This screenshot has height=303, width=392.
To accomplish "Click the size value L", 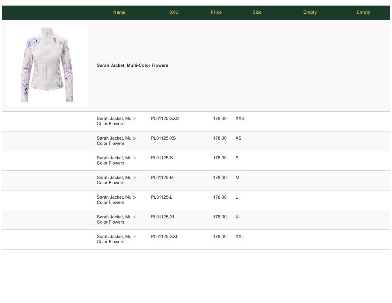I will 237,197.
